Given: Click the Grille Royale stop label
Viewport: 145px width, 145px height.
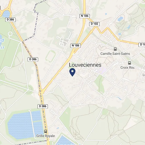Looking at the screenshot, I should 46,136.
